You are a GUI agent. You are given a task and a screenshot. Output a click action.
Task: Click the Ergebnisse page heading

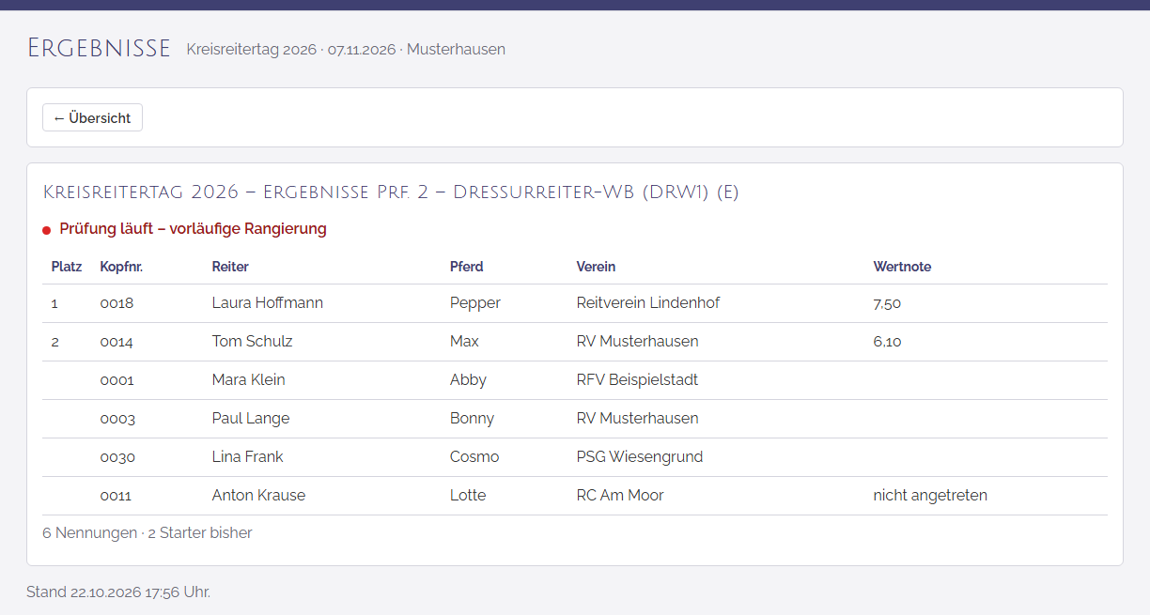pos(99,48)
